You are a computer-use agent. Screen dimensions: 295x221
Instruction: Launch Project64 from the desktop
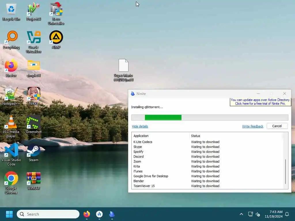point(33,12)
